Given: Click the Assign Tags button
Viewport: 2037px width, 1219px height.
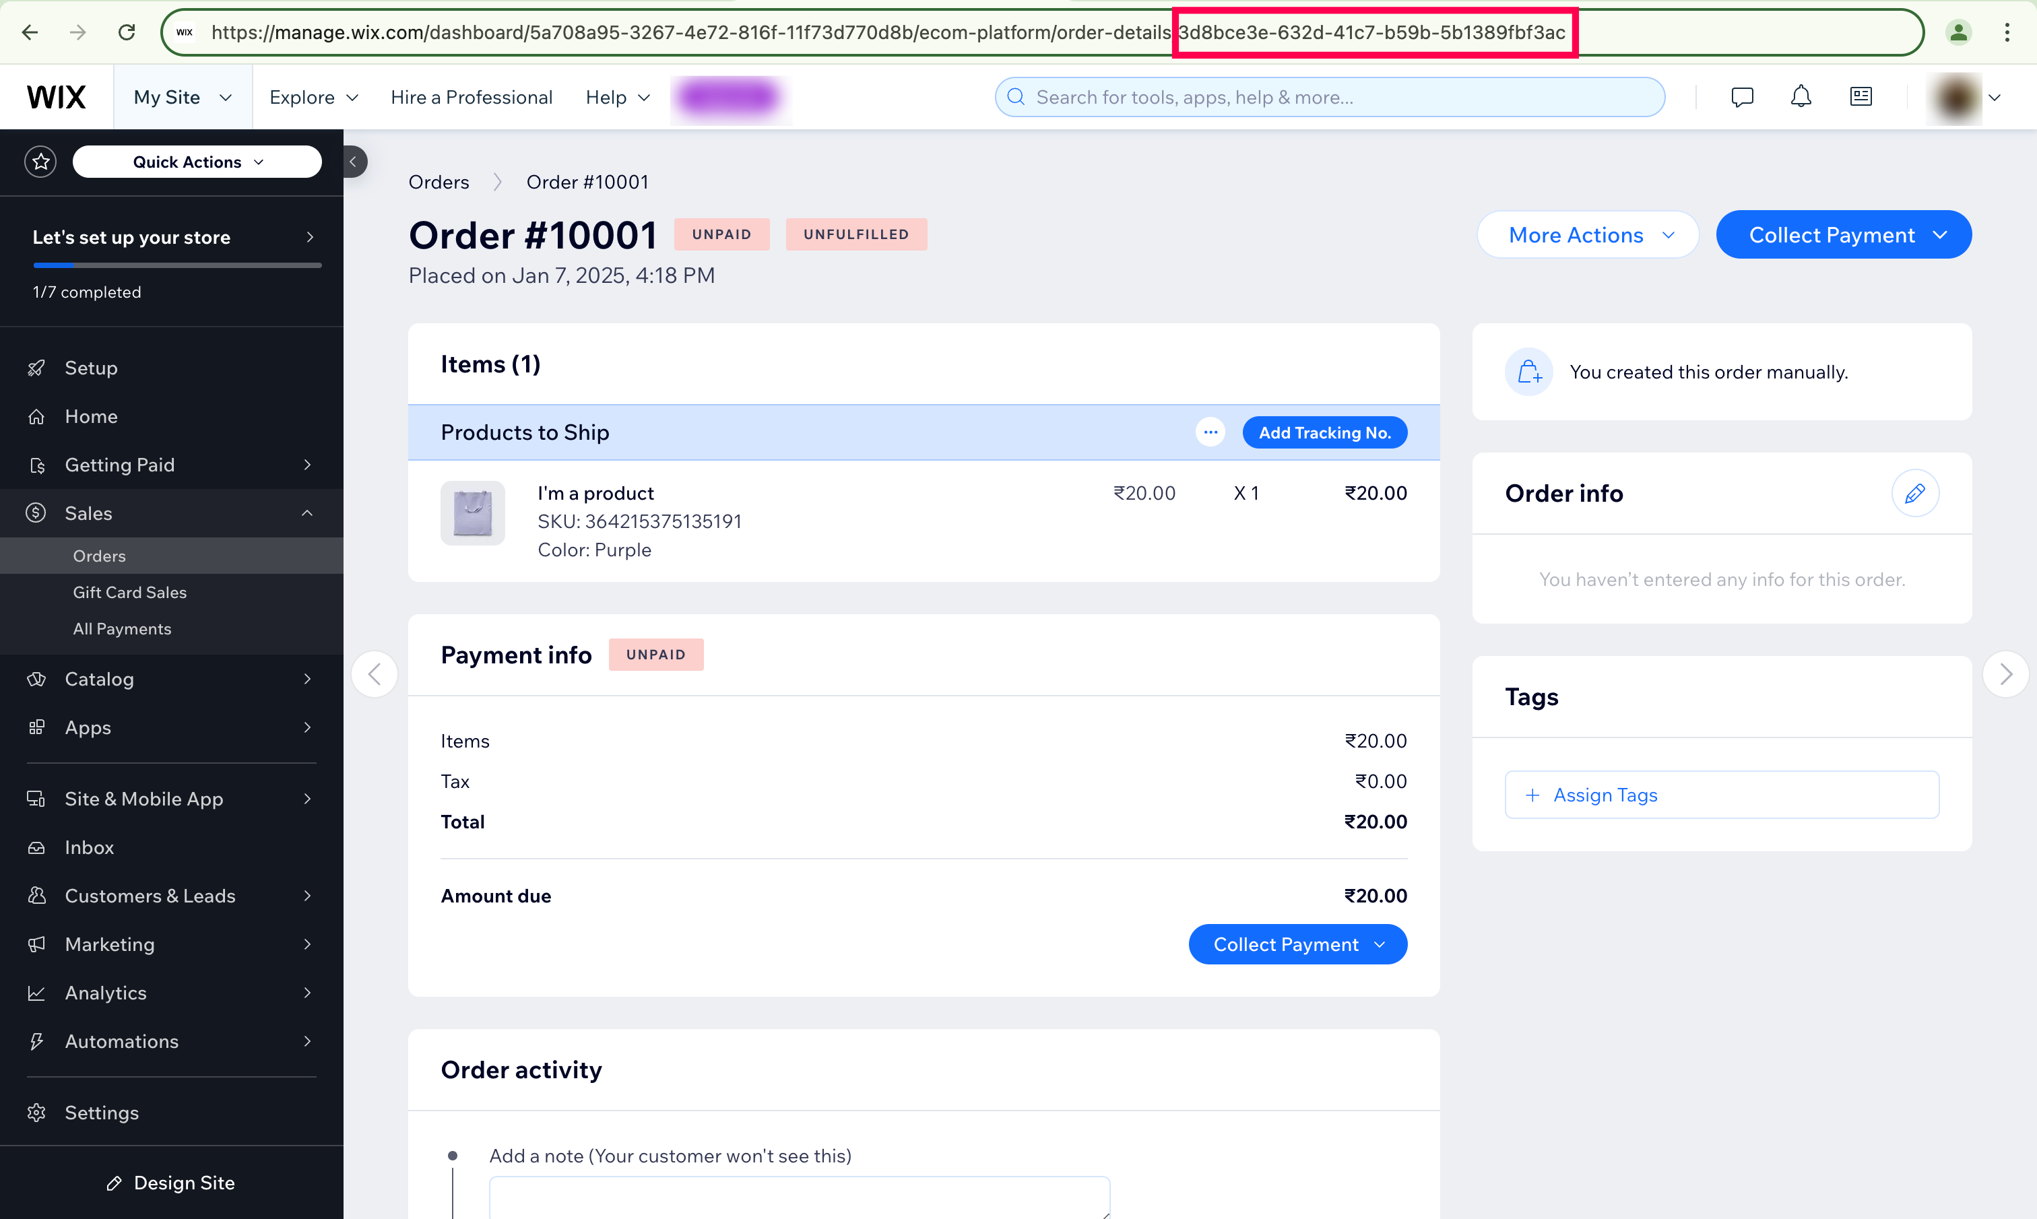Looking at the screenshot, I should [1721, 794].
